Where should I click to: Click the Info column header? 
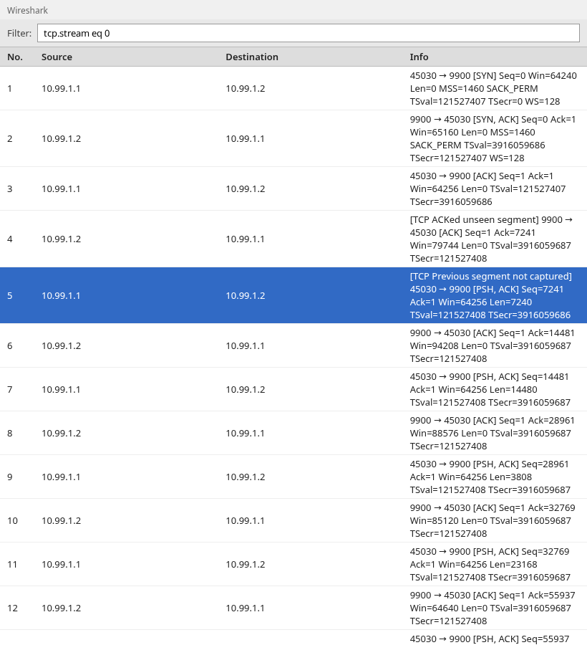pyautogui.click(x=419, y=57)
